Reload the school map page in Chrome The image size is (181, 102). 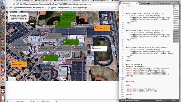14,4
